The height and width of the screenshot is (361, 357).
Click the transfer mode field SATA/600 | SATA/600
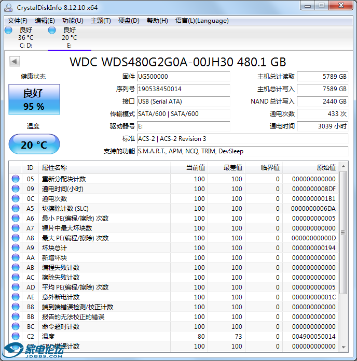click(183, 114)
